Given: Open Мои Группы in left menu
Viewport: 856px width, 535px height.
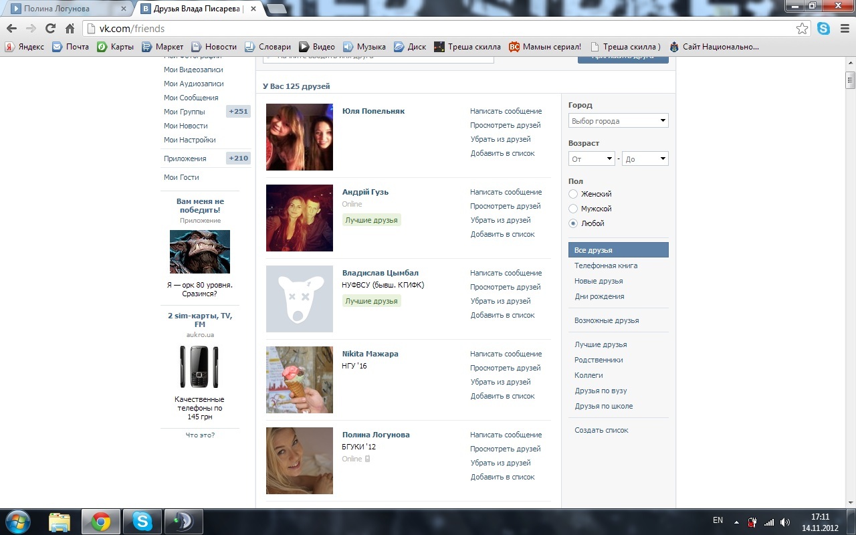Looking at the screenshot, I should click(184, 112).
